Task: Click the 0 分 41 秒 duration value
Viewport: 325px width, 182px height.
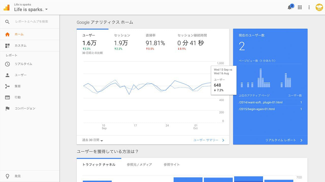Action: (191, 43)
